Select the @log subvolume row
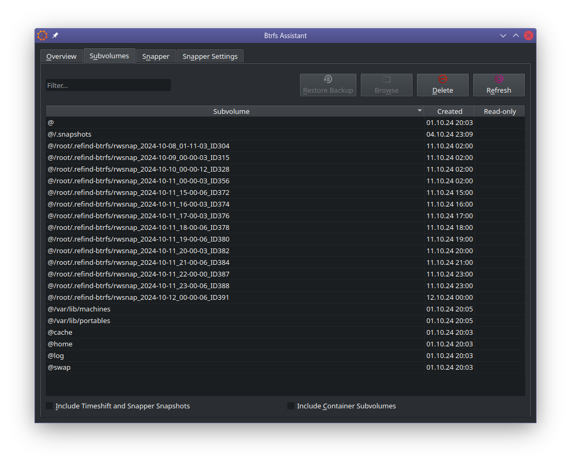This screenshot has width=571, height=464. click(285, 356)
